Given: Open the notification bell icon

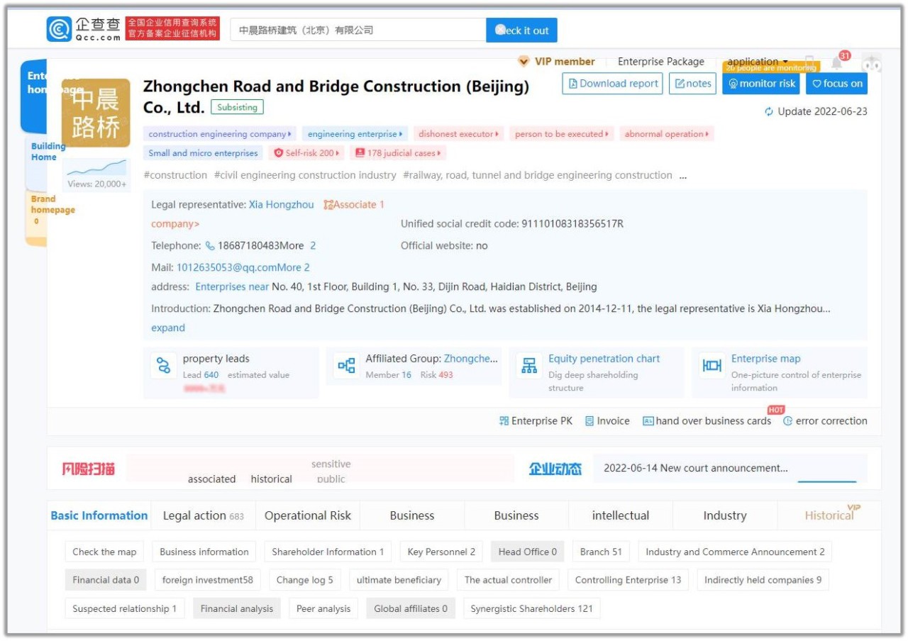Looking at the screenshot, I should 837,63.
